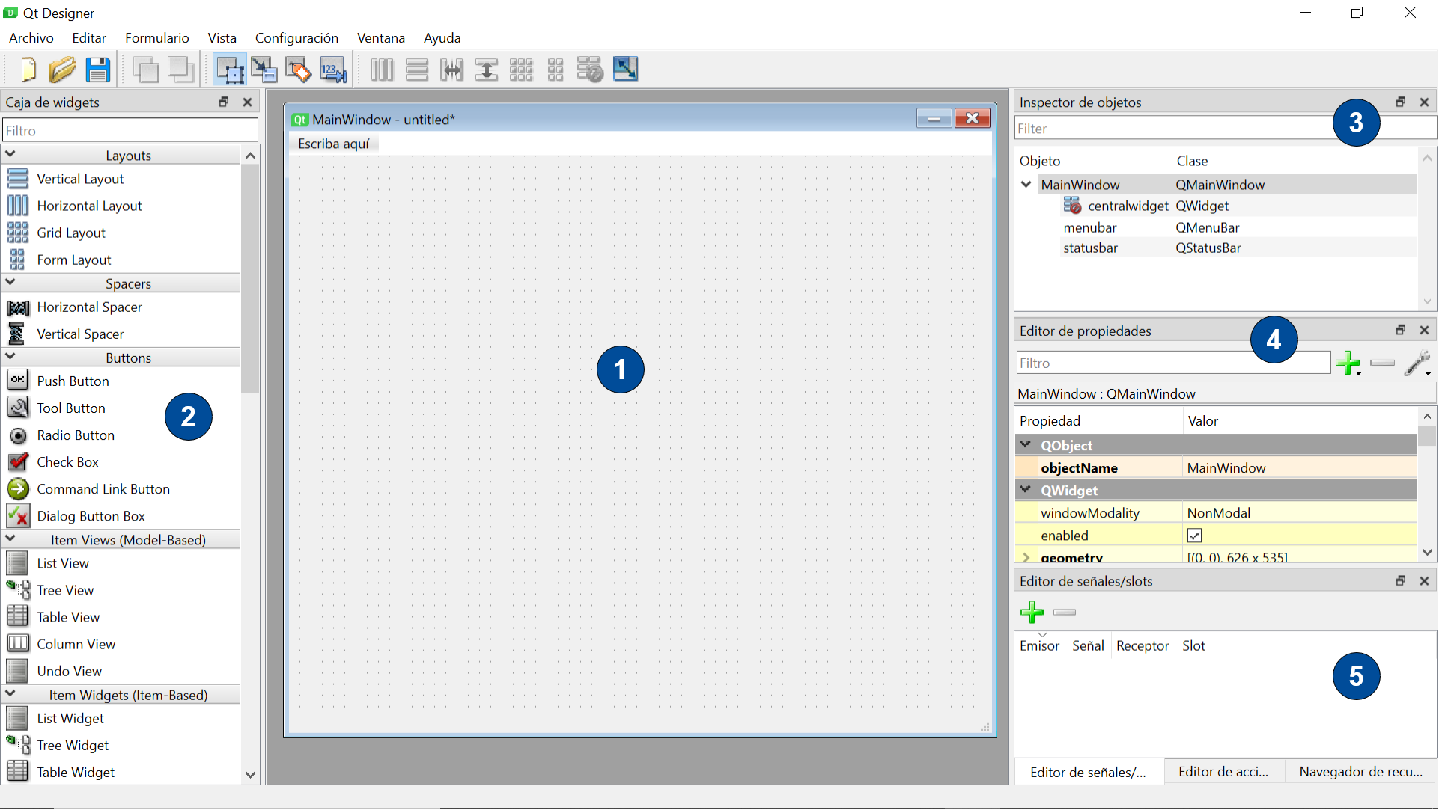Activate the Edit Tab Order mode icon

334,70
